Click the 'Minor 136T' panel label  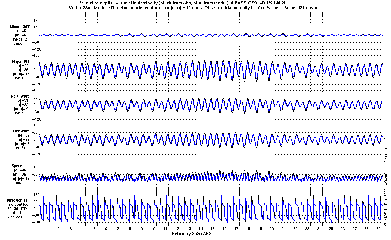(x=20, y=27)
